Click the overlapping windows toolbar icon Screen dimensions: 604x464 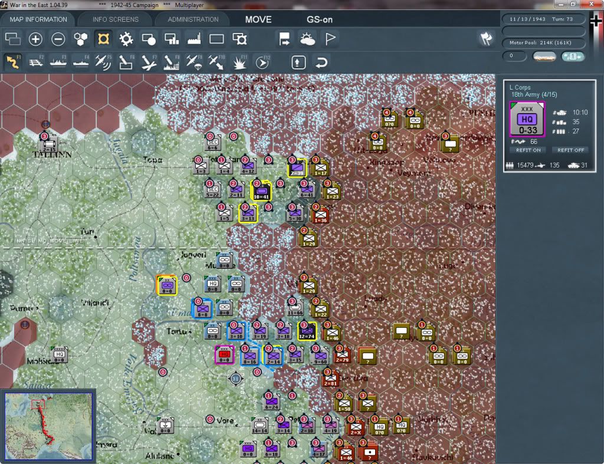[x=13, y=39]
